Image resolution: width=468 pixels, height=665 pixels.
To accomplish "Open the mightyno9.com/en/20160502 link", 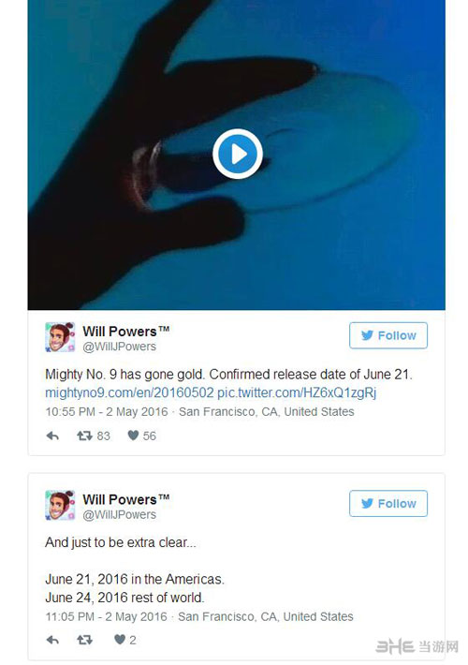I will pos(129,392).
